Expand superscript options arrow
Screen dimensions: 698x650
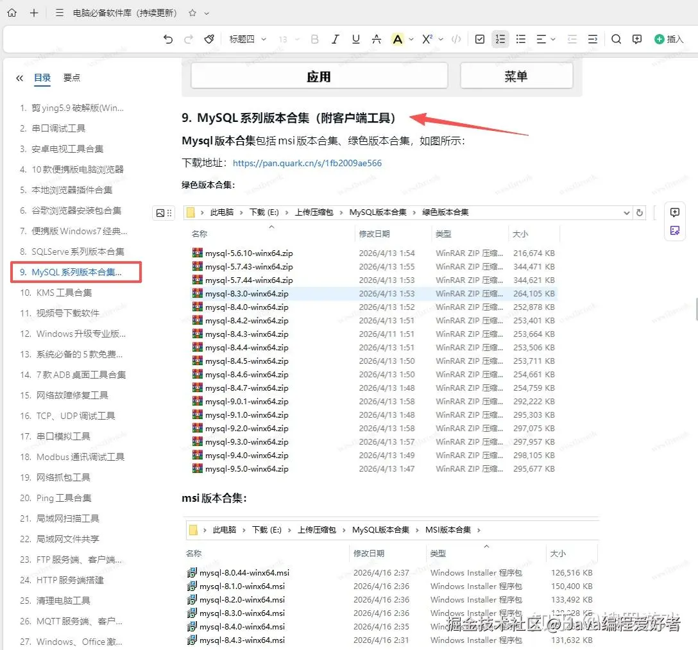pos(441,39)
